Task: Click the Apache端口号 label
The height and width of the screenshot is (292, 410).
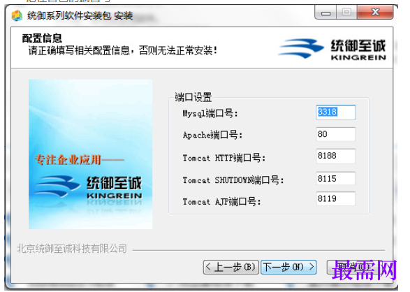Action: coord(212,135)
